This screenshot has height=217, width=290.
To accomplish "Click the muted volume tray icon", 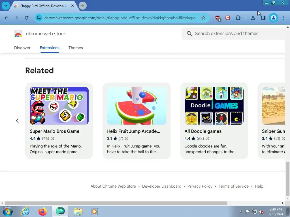I will pos(261,212).
